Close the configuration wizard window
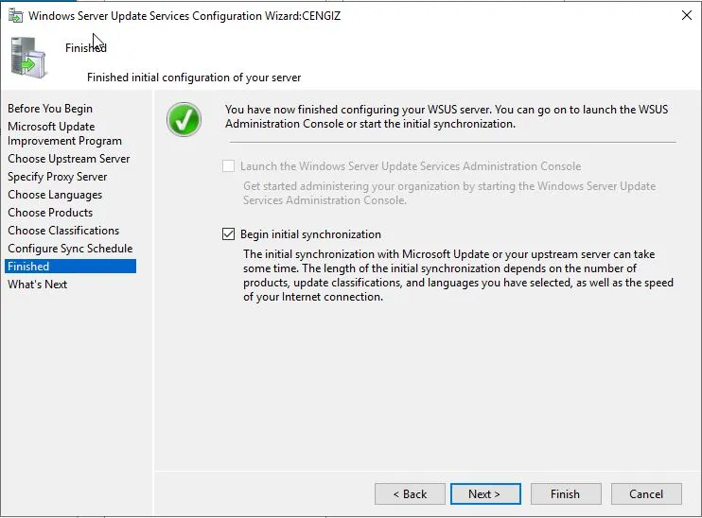 [x=684, y=15]
